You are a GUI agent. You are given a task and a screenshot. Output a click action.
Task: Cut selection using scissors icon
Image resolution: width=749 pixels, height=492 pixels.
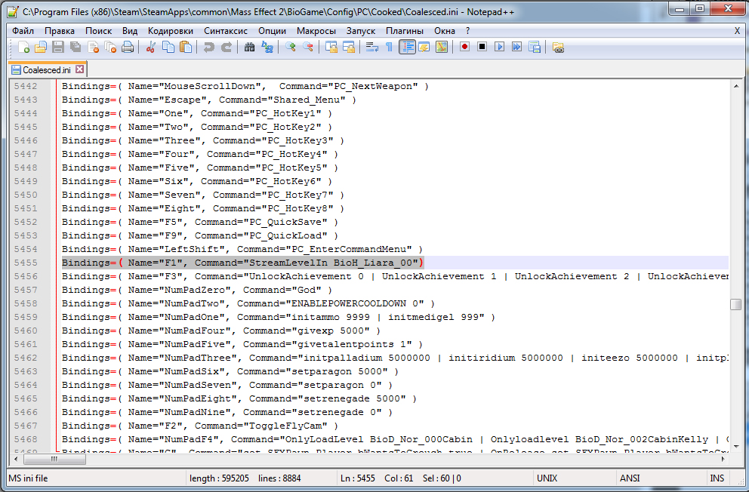pyautogui.click(x=150, y=48)
